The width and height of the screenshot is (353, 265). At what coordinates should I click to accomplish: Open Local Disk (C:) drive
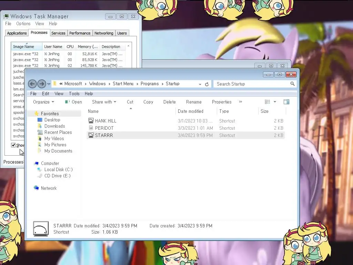58,169
